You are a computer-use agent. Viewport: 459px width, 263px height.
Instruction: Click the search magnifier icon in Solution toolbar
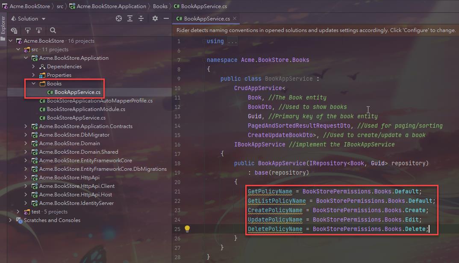(x=53, y=30)
